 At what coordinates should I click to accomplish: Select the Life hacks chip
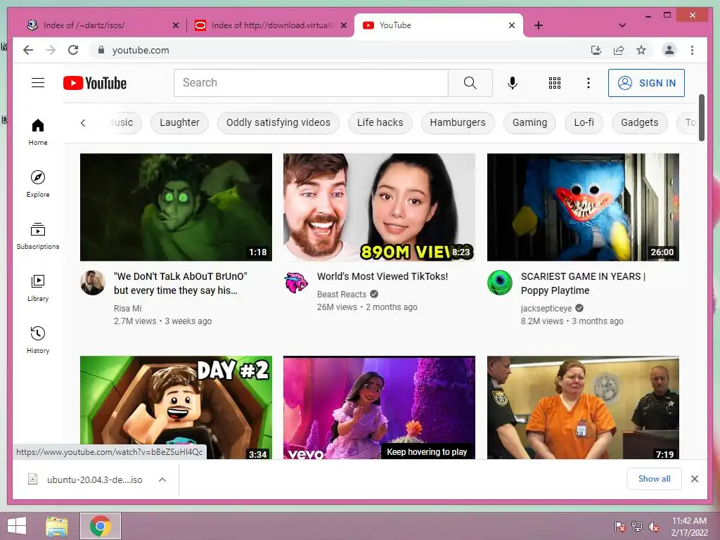pos(380,122)
